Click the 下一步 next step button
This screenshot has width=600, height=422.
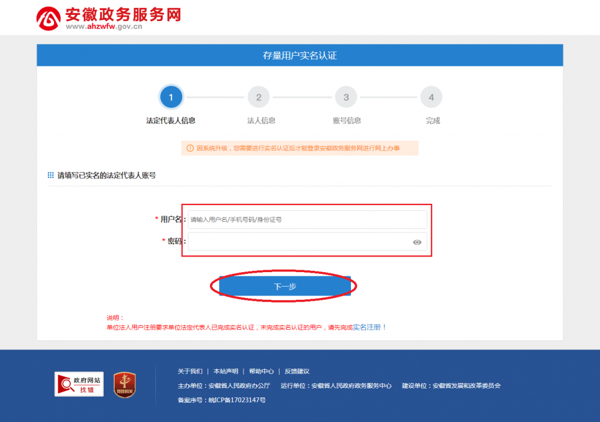(x=286, y=286)
